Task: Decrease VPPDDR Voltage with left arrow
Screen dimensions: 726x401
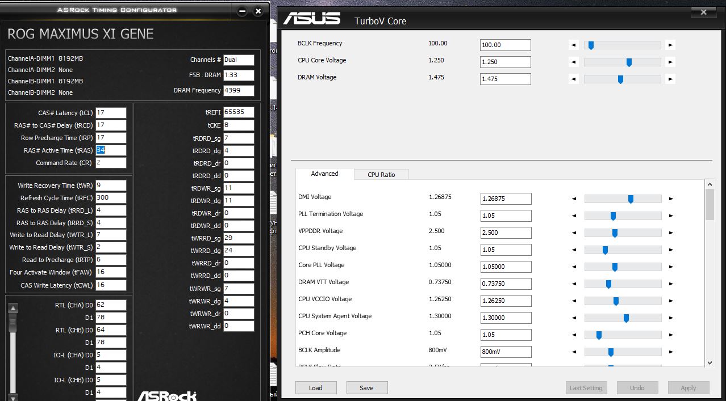Action: pos(574,233)
